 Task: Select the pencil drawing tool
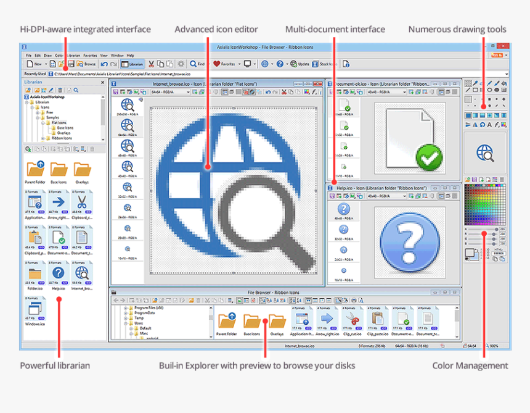[489, 83]
